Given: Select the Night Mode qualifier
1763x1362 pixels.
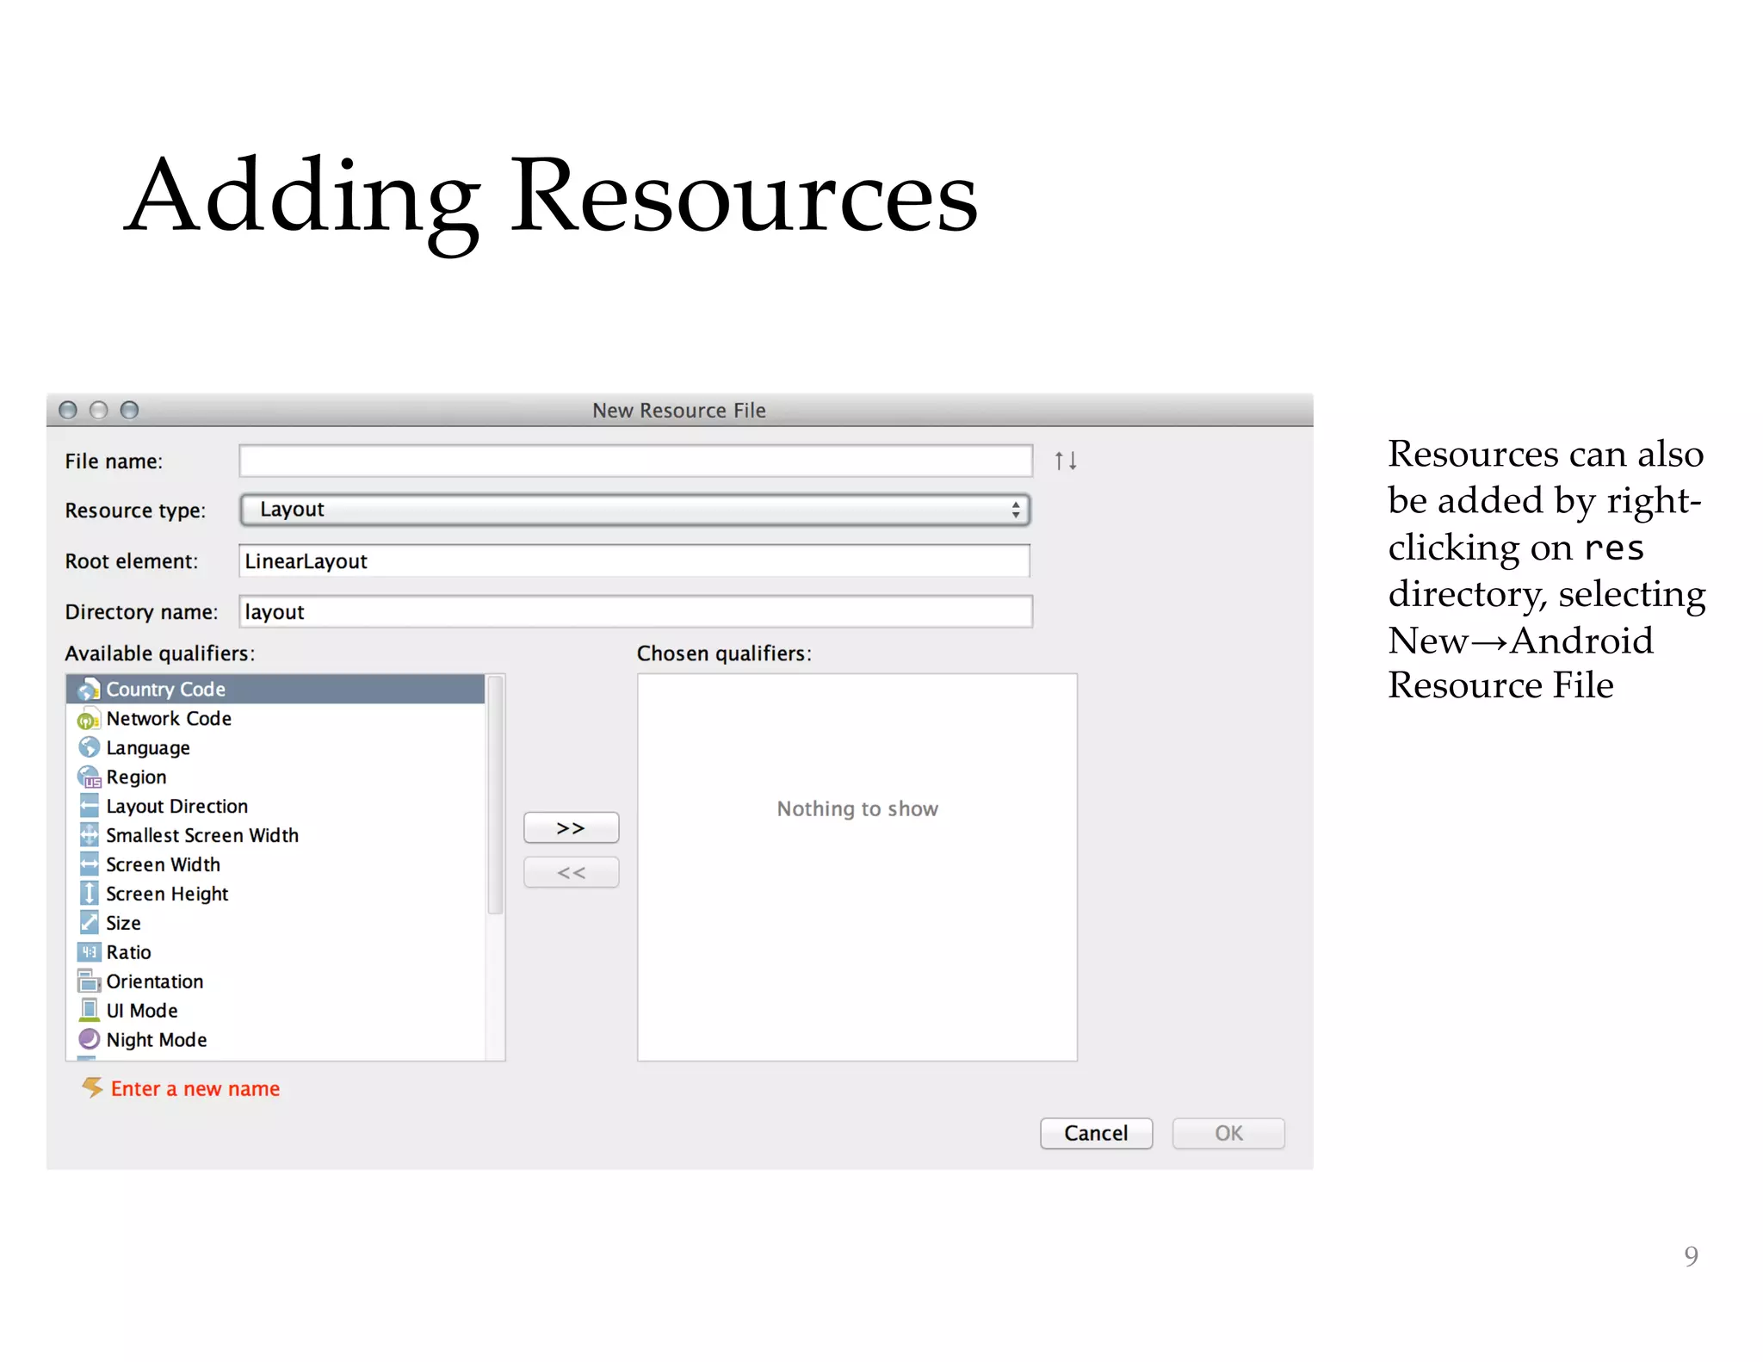Looking at the screenshot, I should tap(275, 1040).
